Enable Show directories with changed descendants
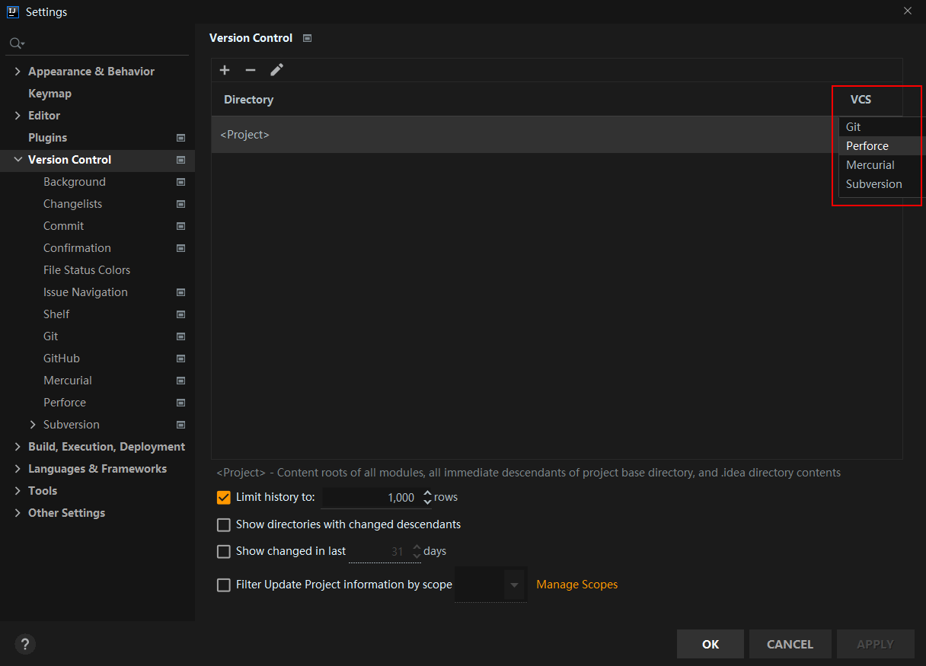This screenshot has height=666, width=926. [224, 524]
